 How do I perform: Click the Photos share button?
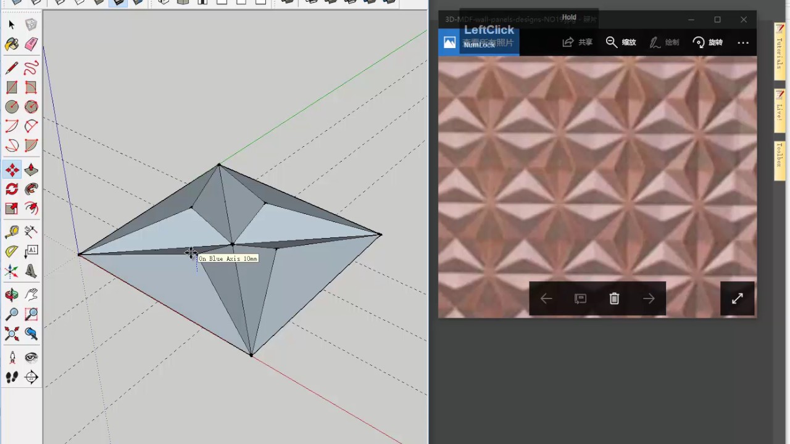[x=578, y=42]
